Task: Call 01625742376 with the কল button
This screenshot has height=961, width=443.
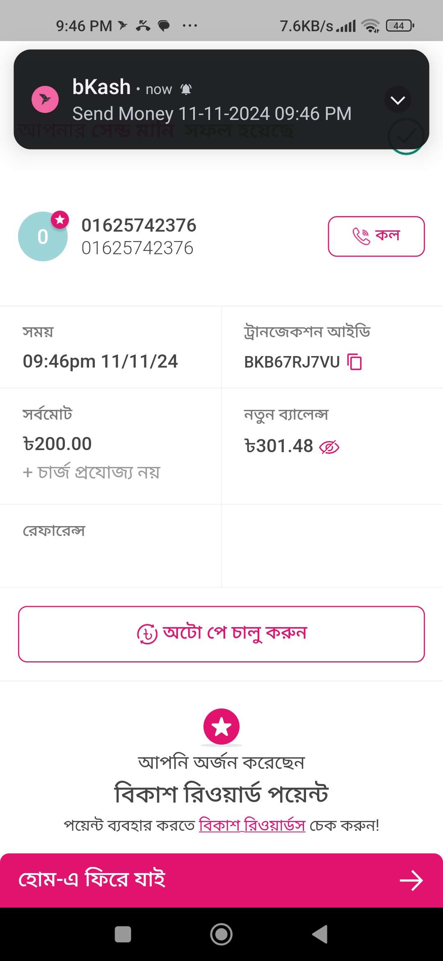Action: tap(376, 237)
